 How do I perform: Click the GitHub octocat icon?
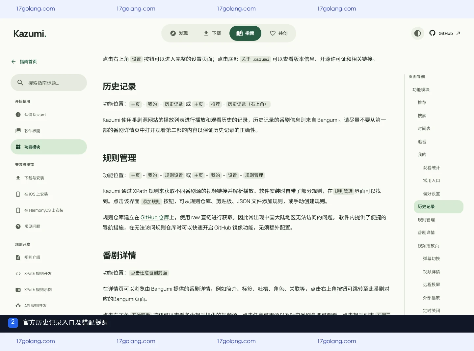(x=432, y=33)
